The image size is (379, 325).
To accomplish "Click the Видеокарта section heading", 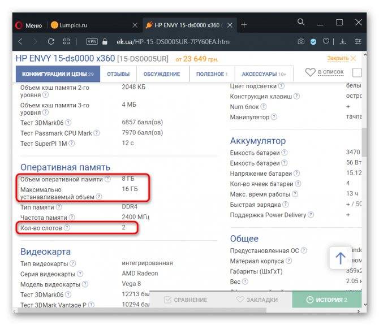I will [45, 252].
